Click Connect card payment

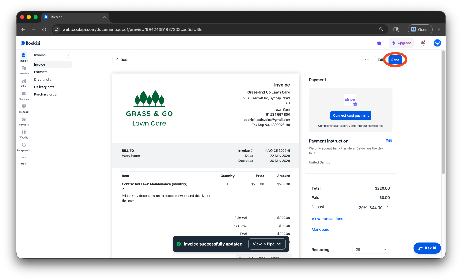click(350, 116)
